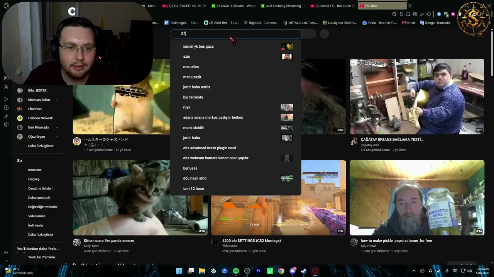Open Opera sidebar downloads icon

click(x=6, y=116)
